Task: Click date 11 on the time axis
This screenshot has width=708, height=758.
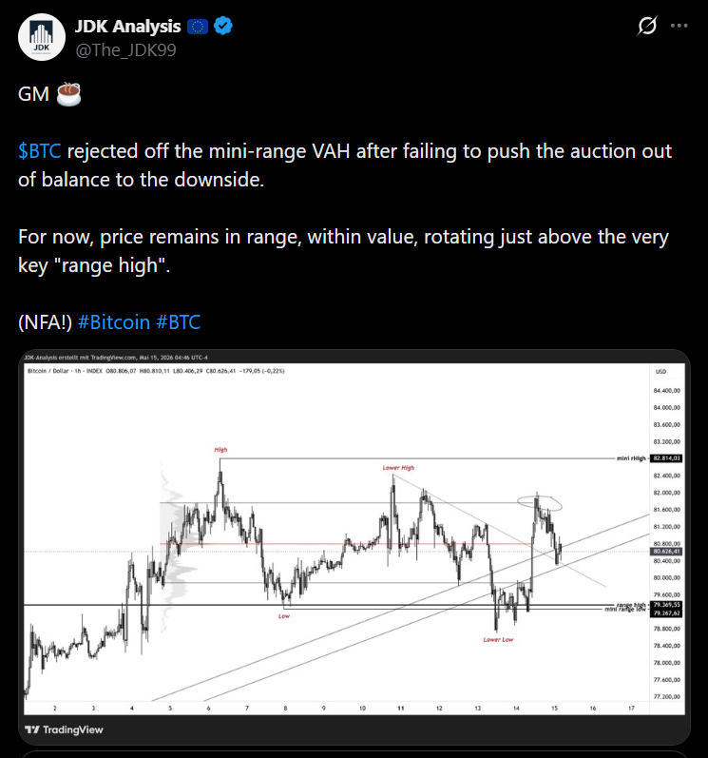Action: point(400,709)
